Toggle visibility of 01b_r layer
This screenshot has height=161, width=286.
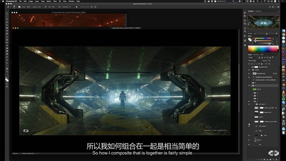[x=249, y=136]
